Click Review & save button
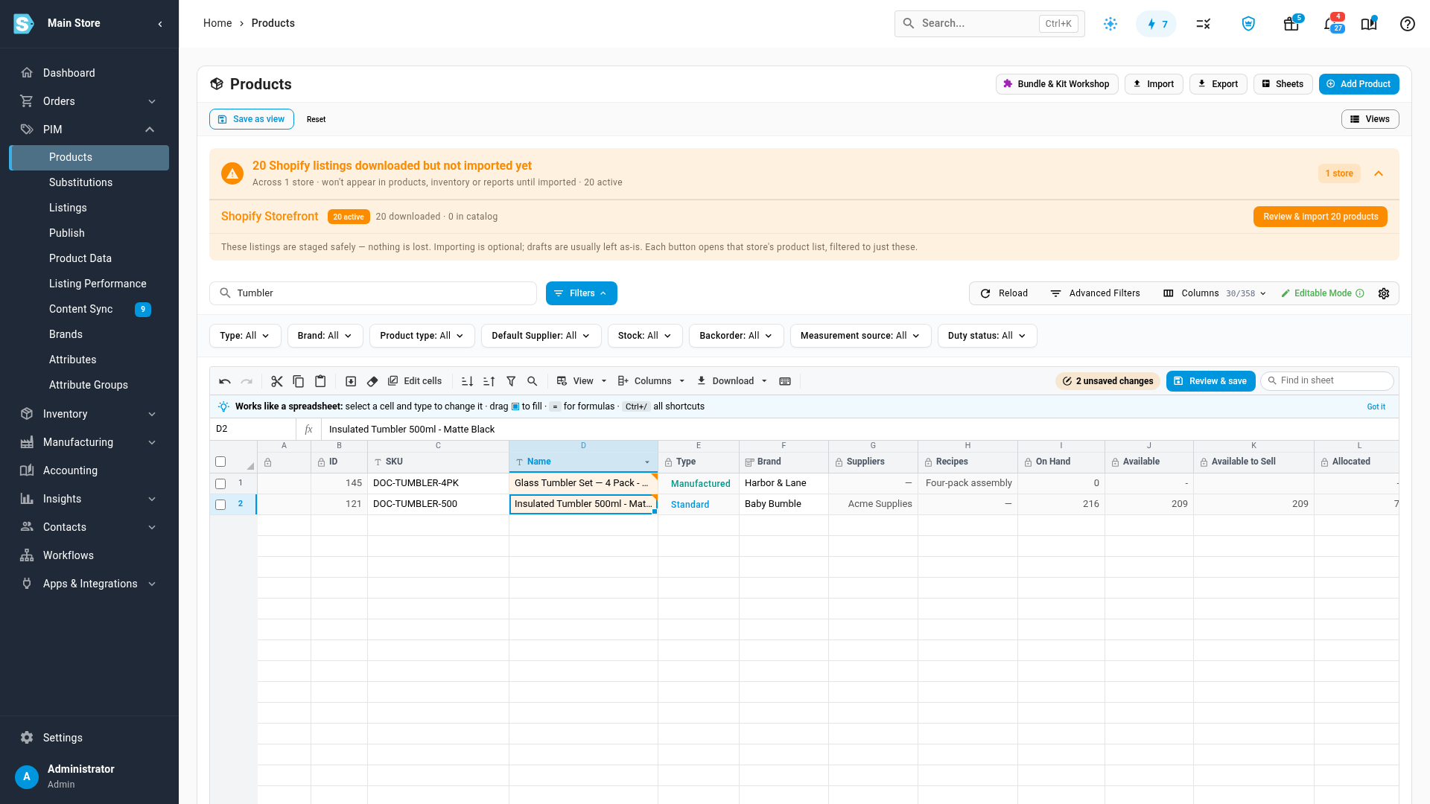 click(1210, 381)
